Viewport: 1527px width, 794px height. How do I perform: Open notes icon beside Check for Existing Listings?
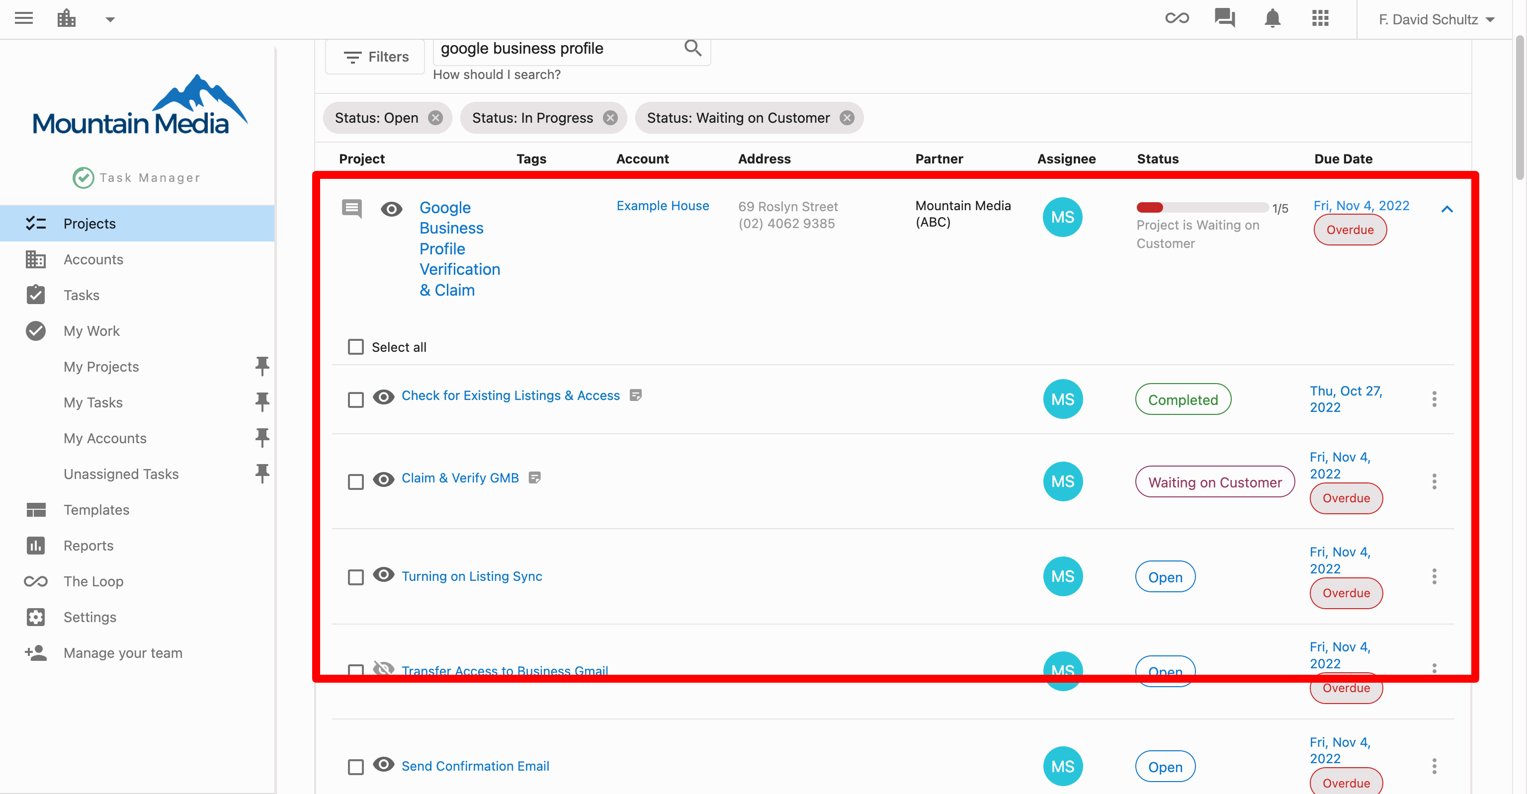click(x=635, y=395)
